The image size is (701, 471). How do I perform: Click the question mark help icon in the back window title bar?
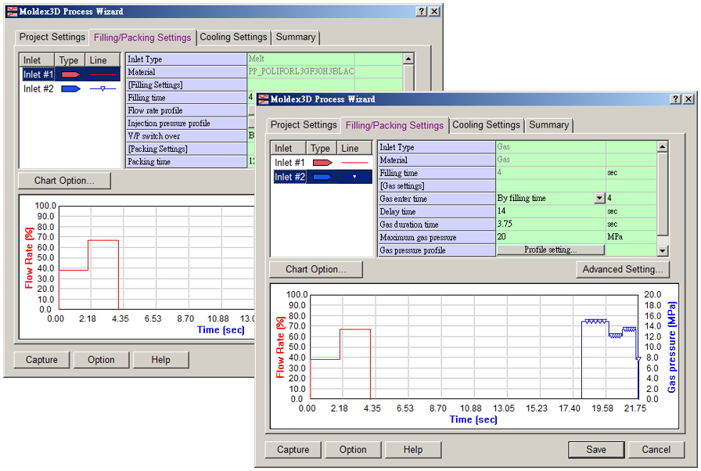(421, 12)
